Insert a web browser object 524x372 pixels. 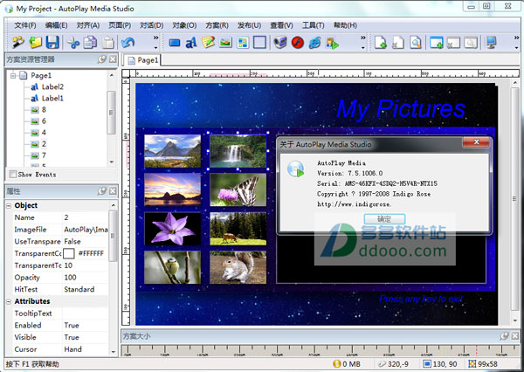point(314,43)
